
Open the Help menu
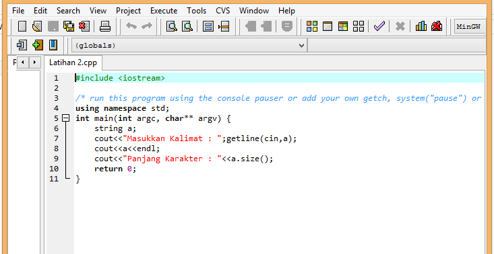pos(286,11)
